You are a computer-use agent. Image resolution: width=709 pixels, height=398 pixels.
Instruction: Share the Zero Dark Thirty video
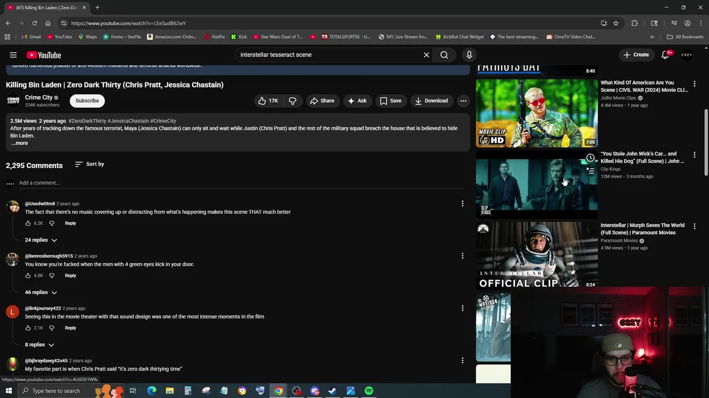(x=322, y=101)
